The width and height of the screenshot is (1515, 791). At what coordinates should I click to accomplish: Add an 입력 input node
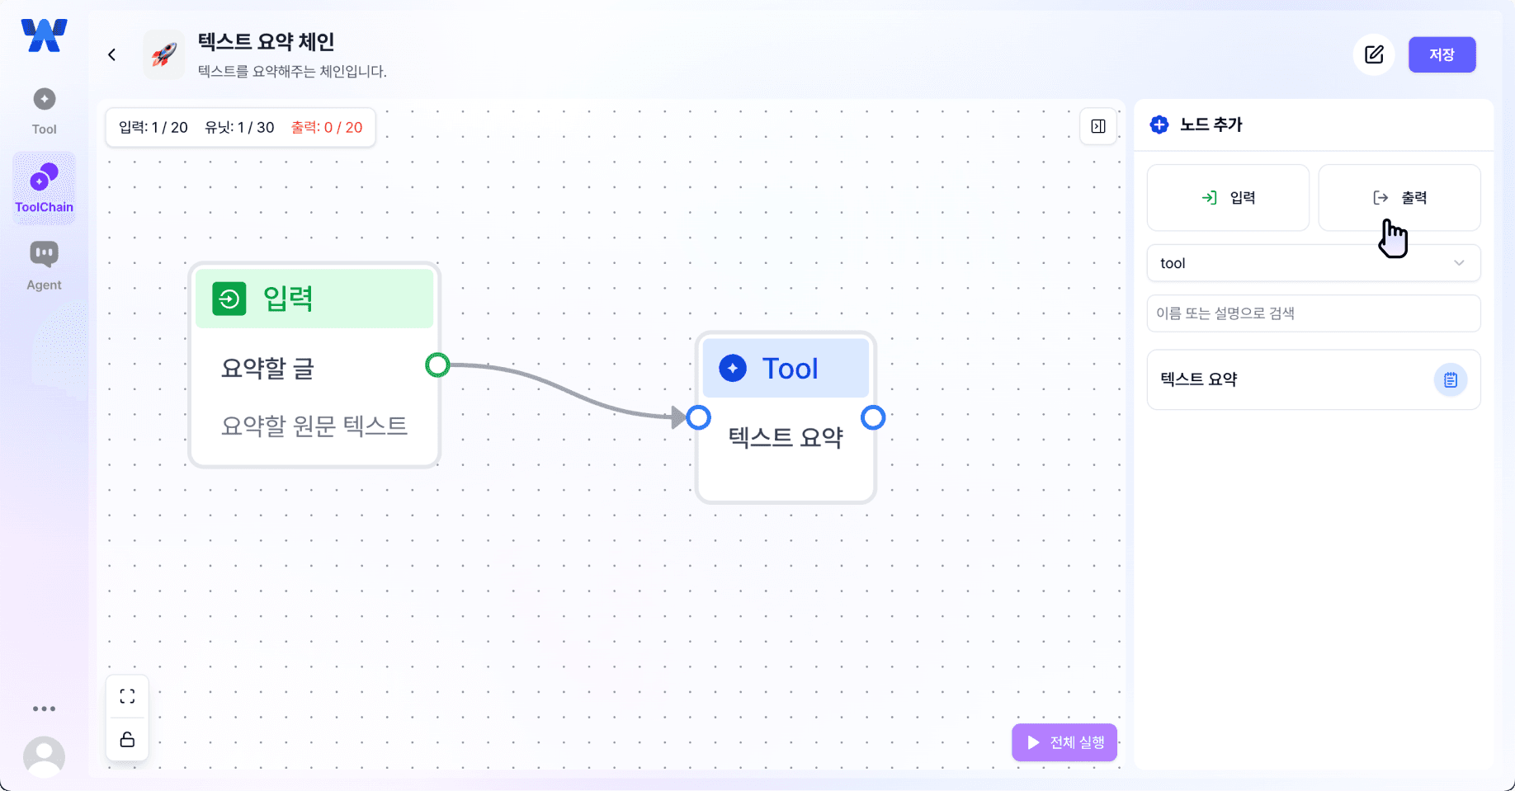(1228, 198)
